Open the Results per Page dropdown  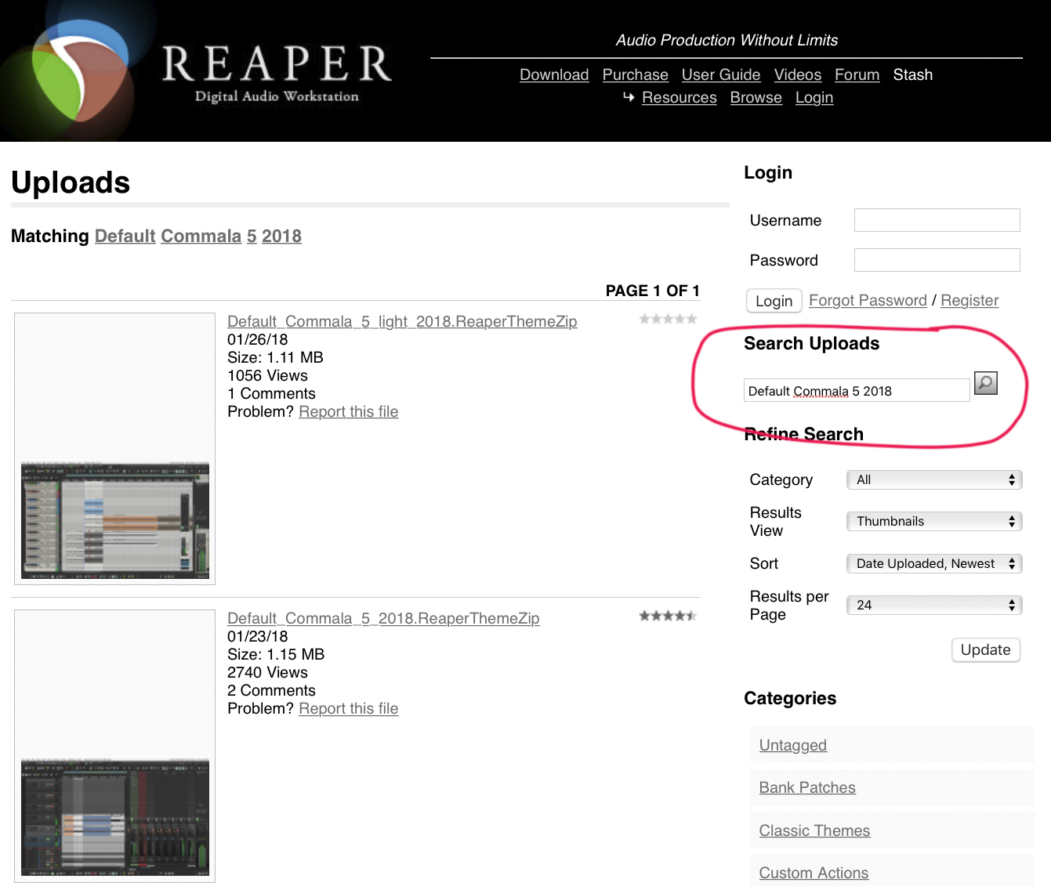(934, 605)
